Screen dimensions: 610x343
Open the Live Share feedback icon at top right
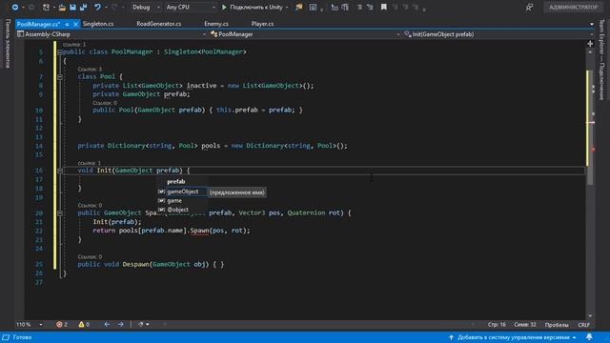[x=529, y=7]
